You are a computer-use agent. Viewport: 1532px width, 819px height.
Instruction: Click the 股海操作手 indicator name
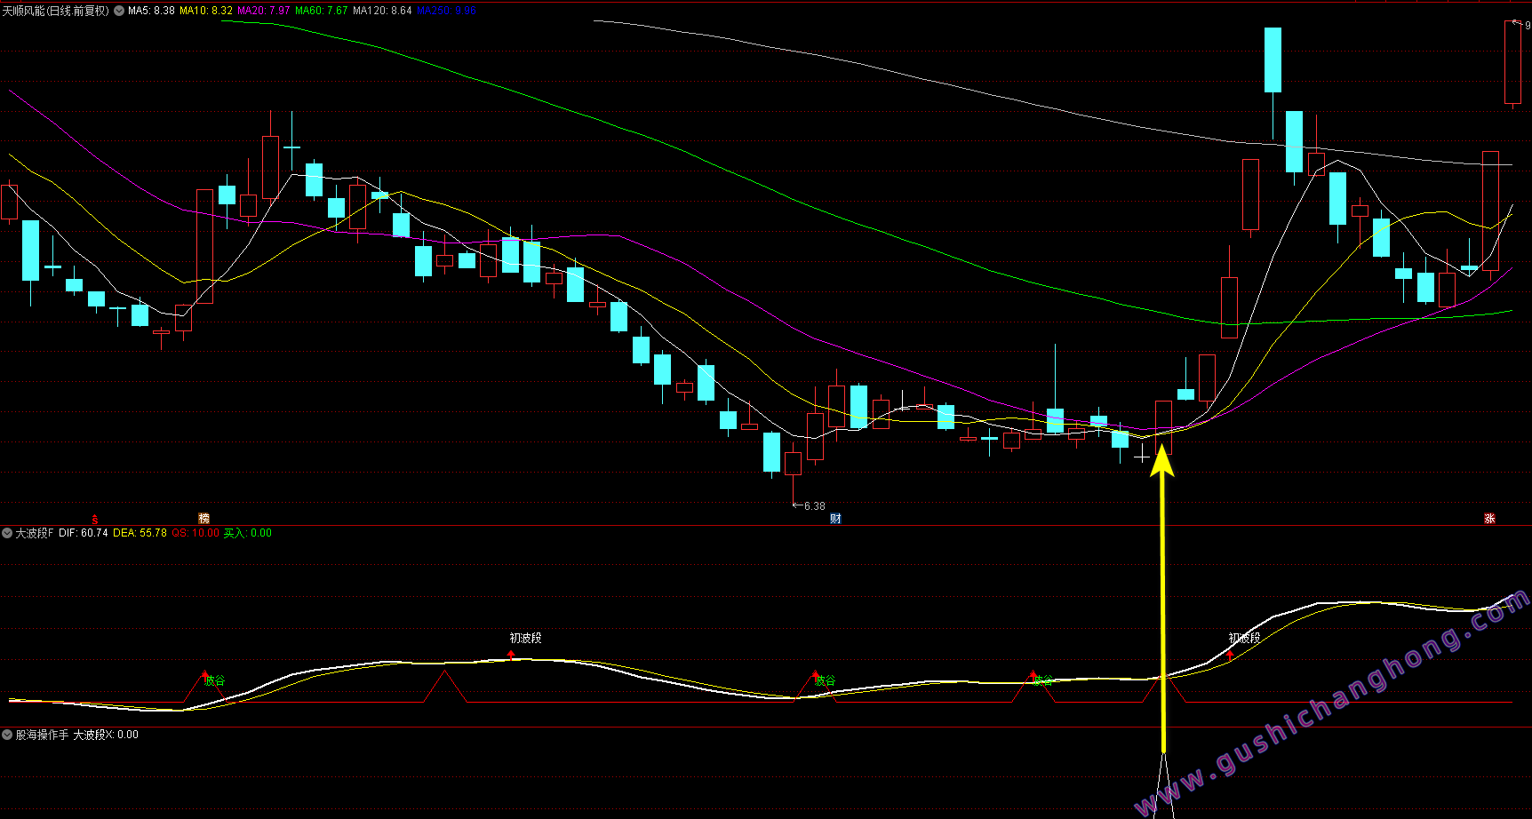click(42, 735)
